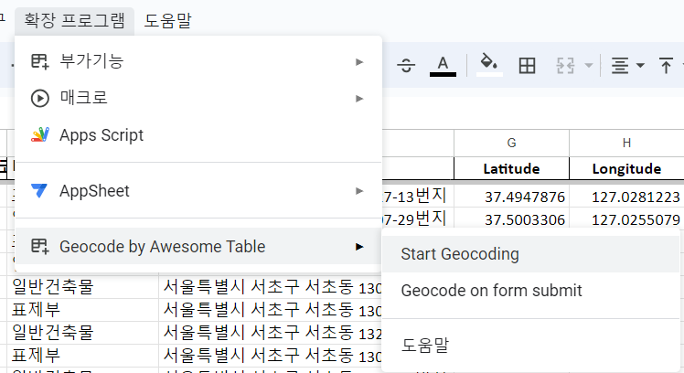Expand arrow next to AppSheet

point(359,191)
